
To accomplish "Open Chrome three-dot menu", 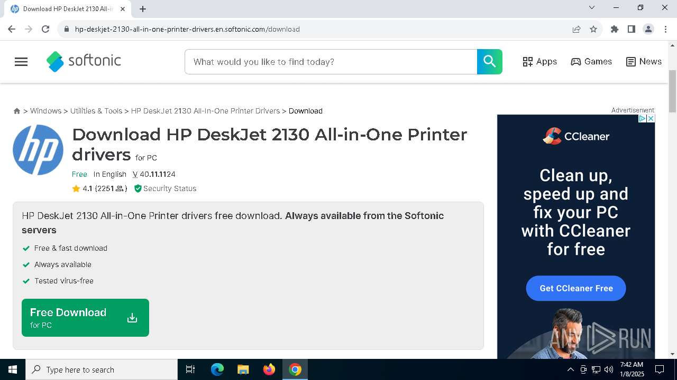I will point(665,29).
